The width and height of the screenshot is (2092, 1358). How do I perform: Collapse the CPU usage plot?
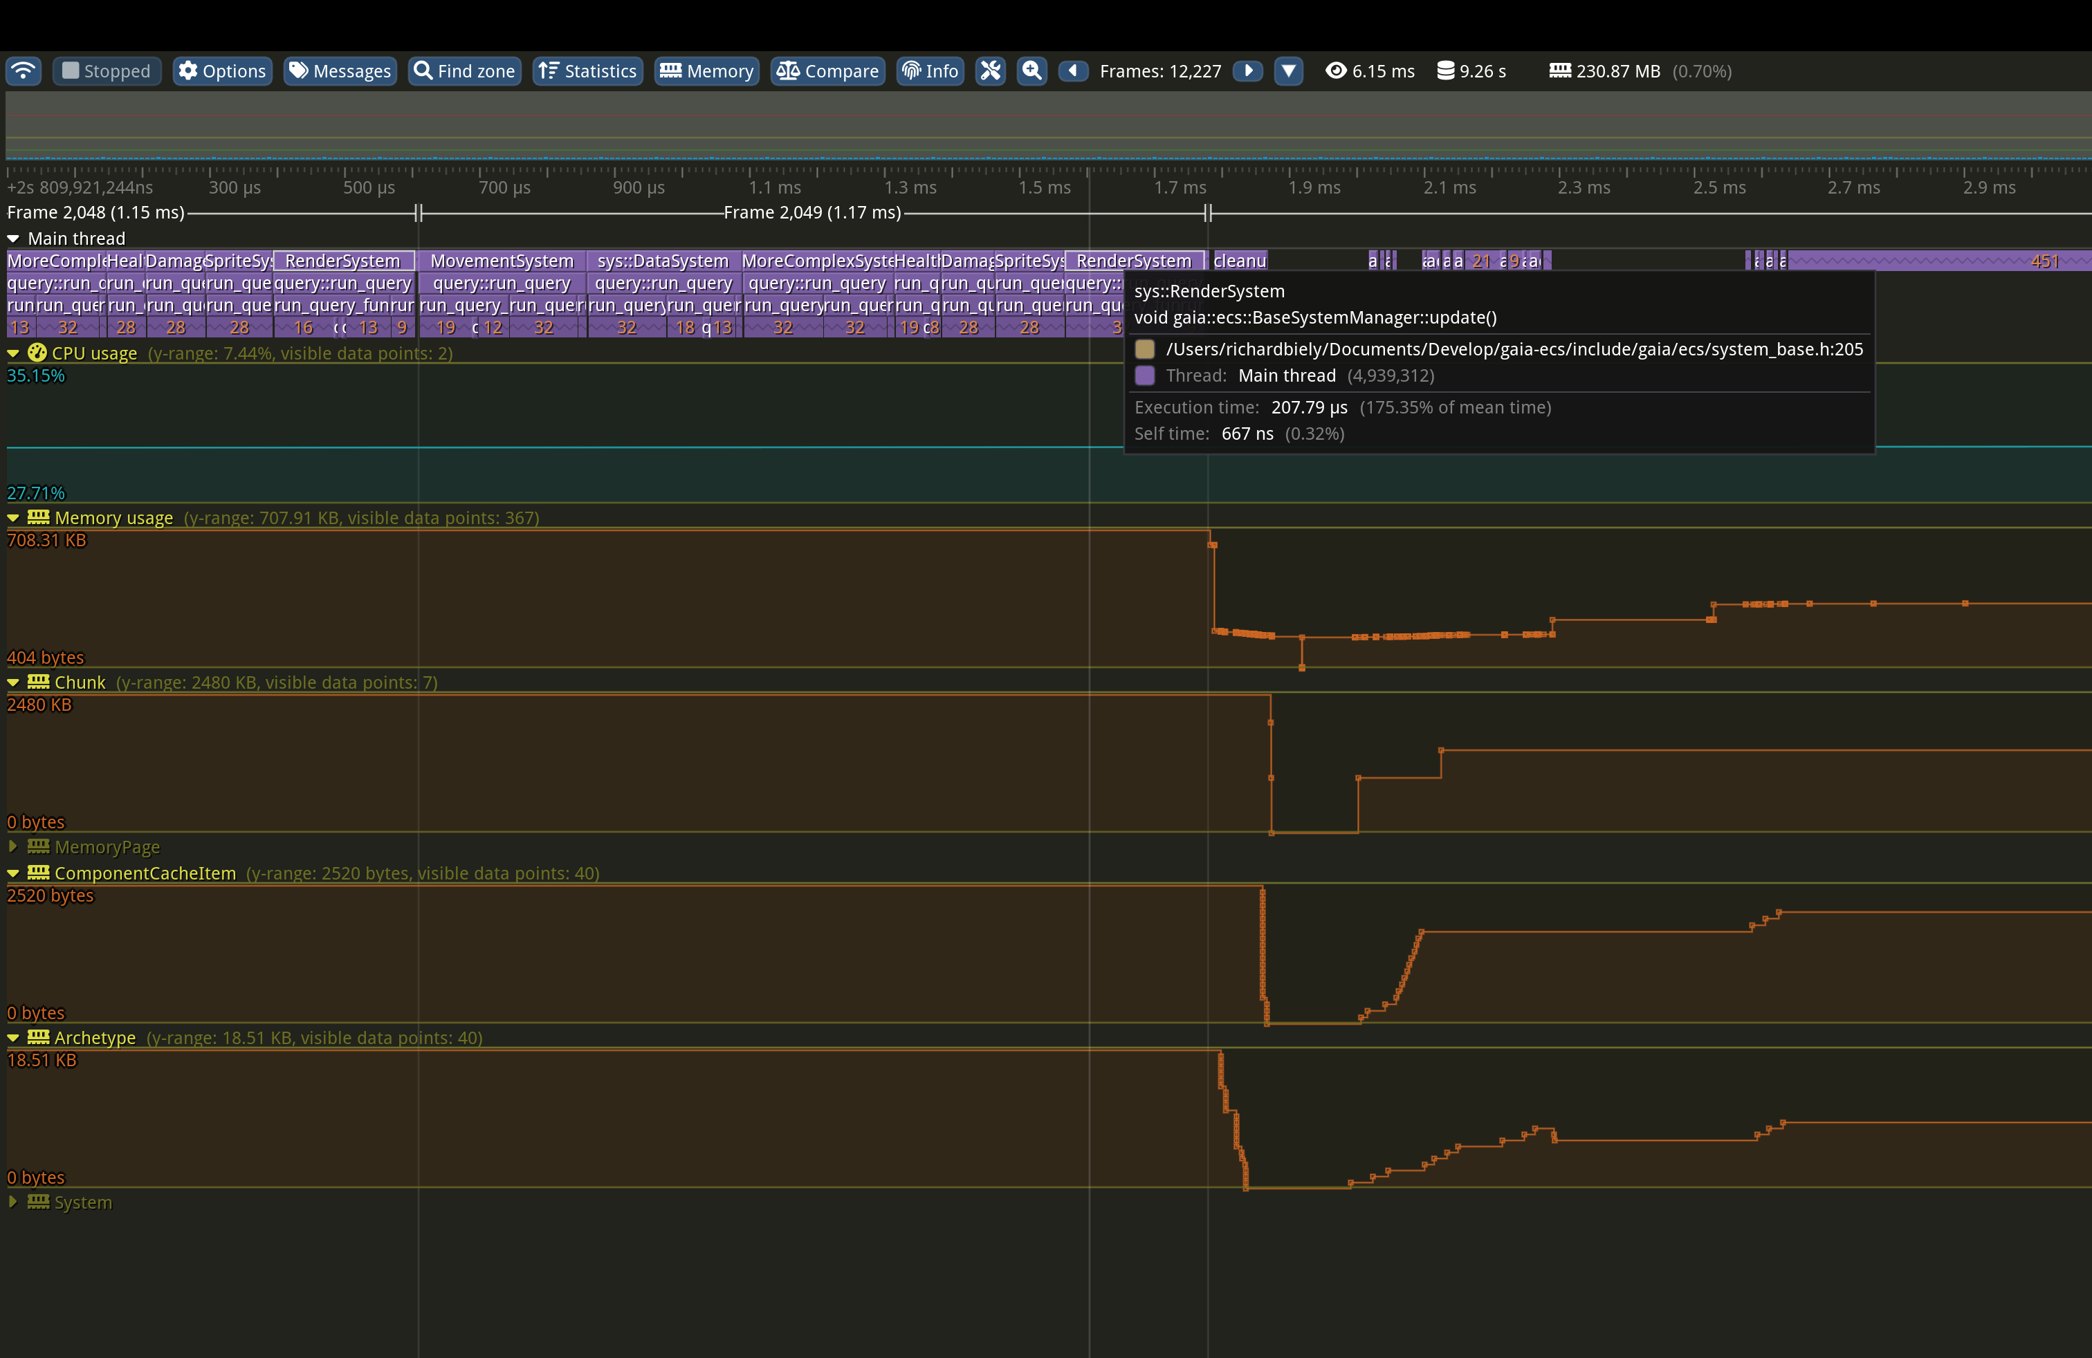[13, 353]
